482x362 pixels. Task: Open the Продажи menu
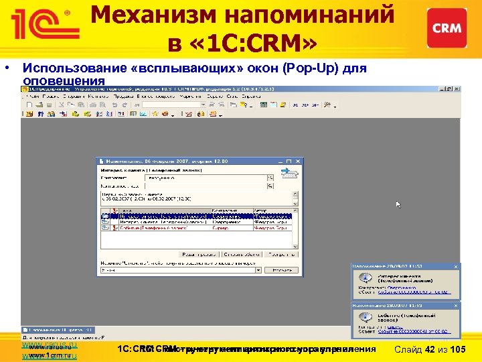pyautogui.click(x=123, y=97)
